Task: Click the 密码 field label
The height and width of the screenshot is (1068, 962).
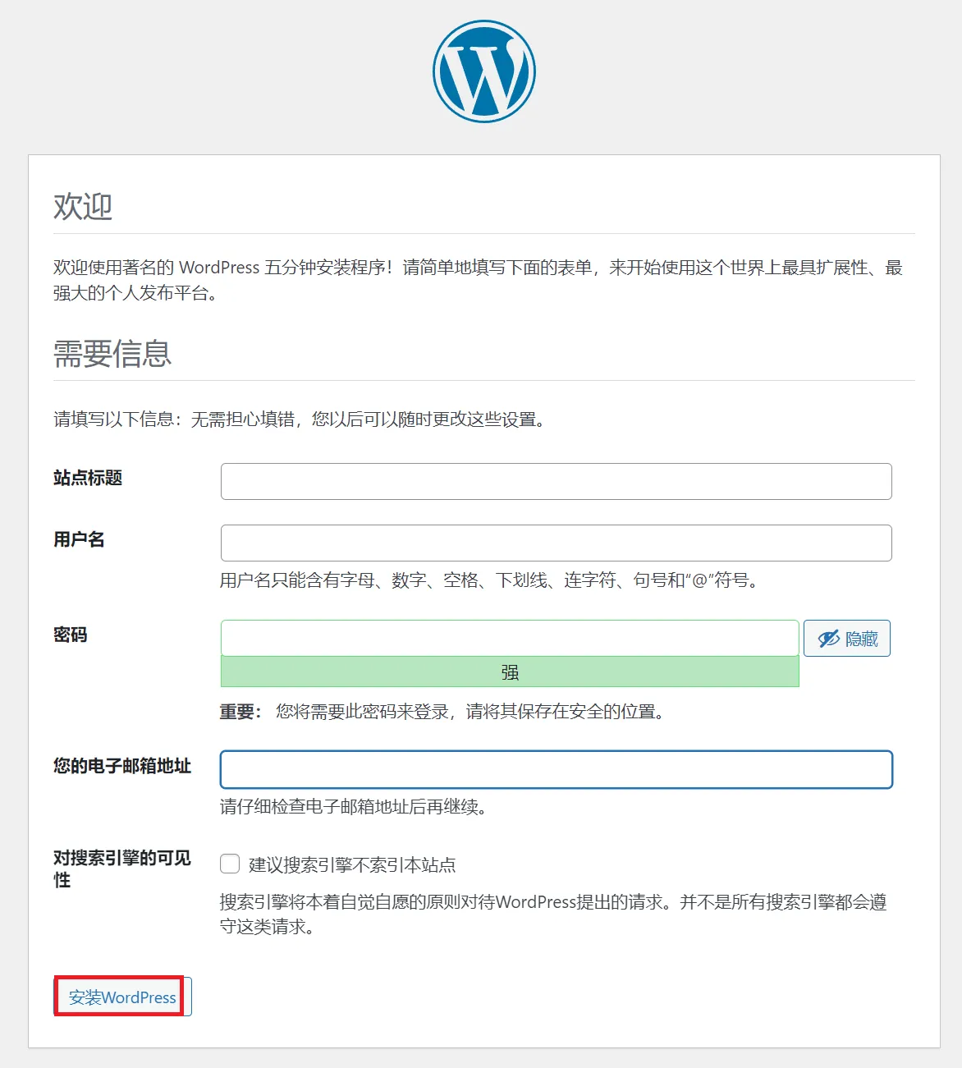Action: click(71, 635)
